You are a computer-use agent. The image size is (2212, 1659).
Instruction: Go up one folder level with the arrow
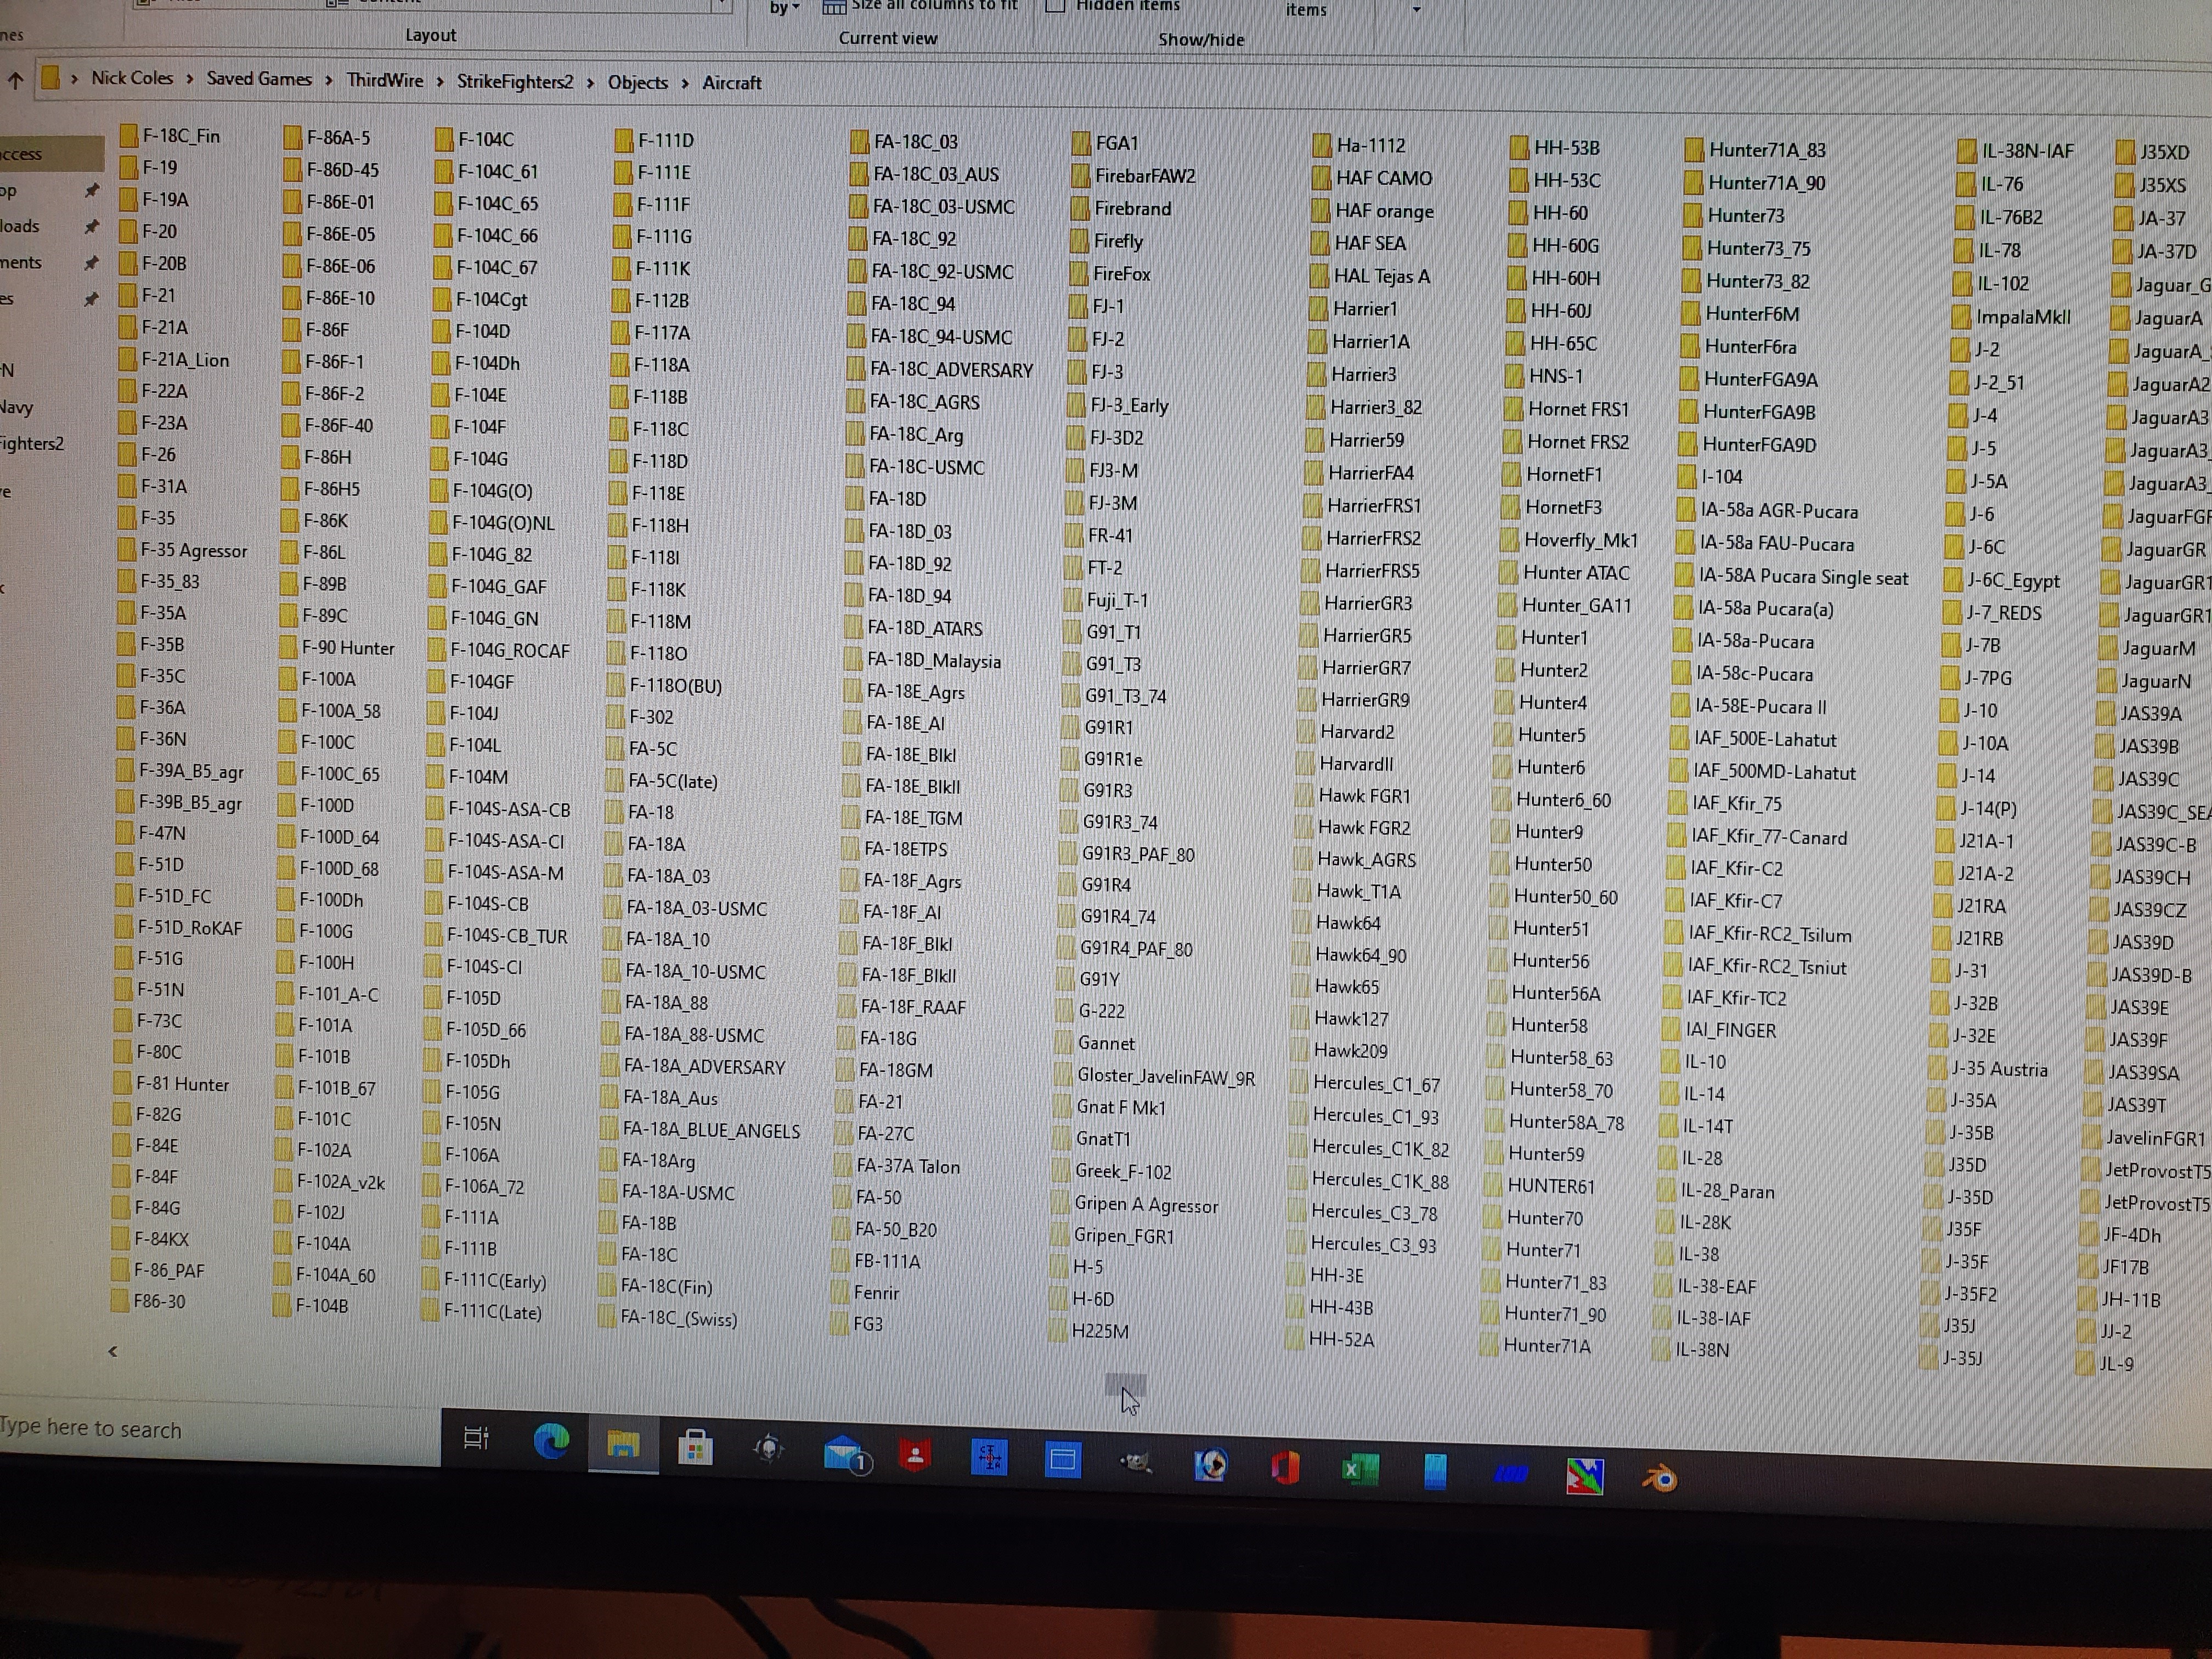(16, 80)
